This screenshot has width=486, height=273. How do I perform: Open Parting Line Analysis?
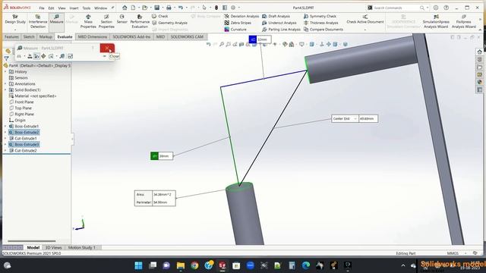(281, 30)
